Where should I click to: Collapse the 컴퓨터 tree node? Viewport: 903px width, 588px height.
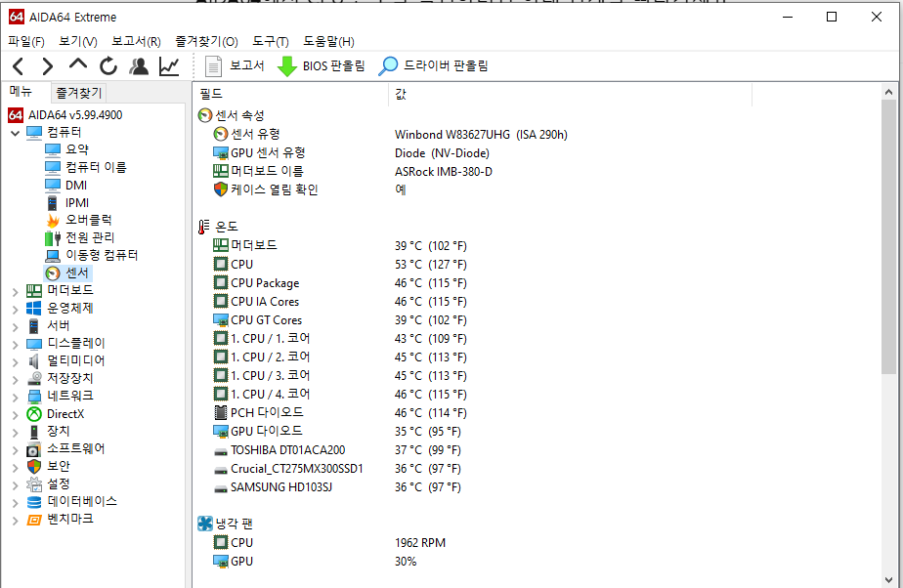pyautogui.click(x=15, y=133)
